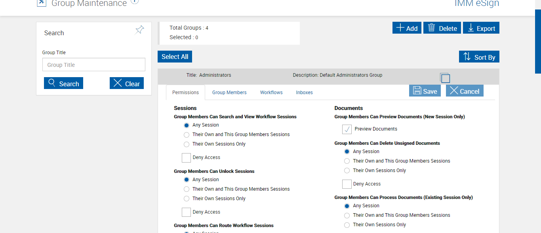Select Their Own Sessions Only for Delete Unsigned Documents
Screen dimensions: 541x233
347,170
